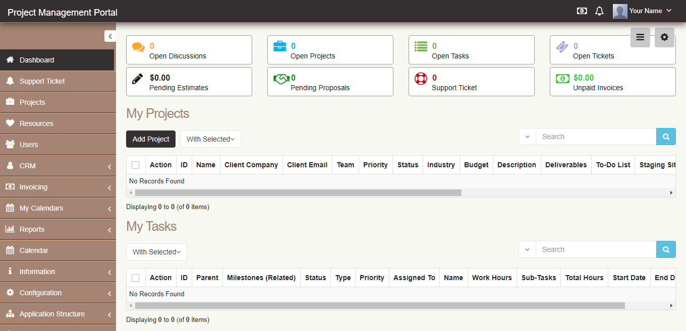This screenshot has width=686, height=331.
Task: Open the With Selected dropdown under My Projects
Action: (210, 139)
